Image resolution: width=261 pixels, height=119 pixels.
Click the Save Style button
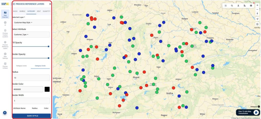pyautogui.click(x=32, y=116)
